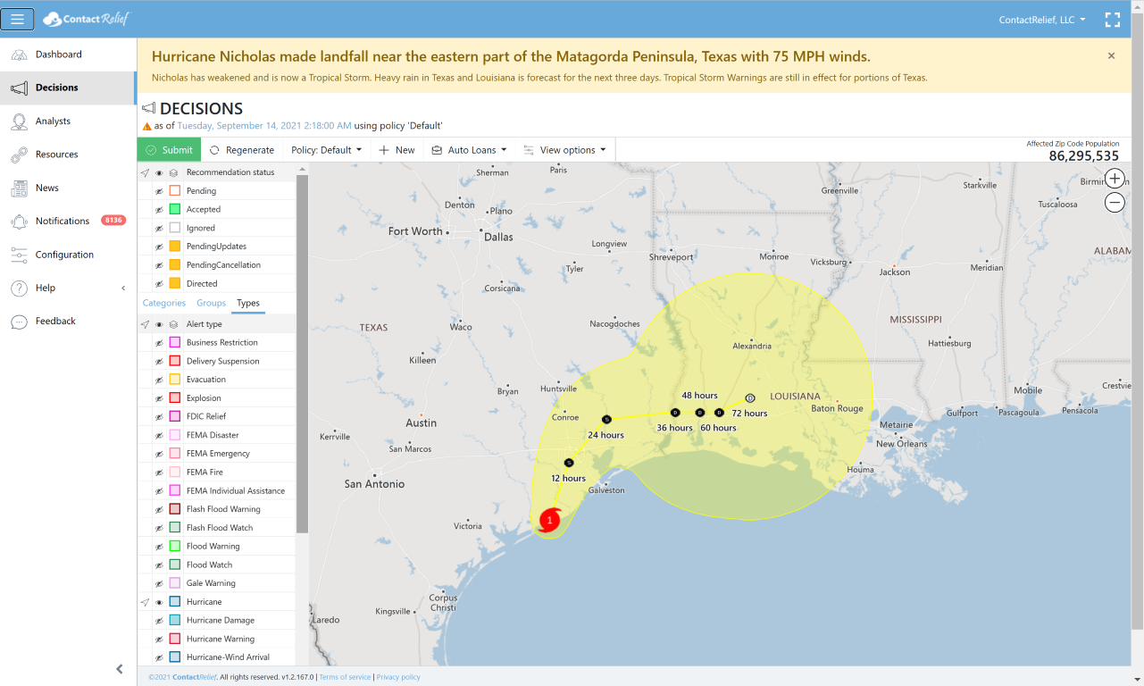
Task: Toggle visibility of all Alert types
Action: (x=159, y=324)
